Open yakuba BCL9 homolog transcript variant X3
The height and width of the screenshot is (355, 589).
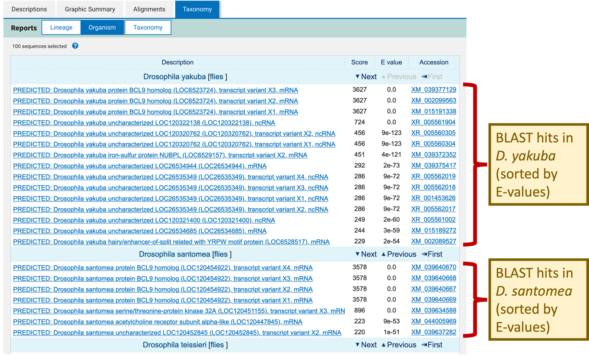point(155,90)
